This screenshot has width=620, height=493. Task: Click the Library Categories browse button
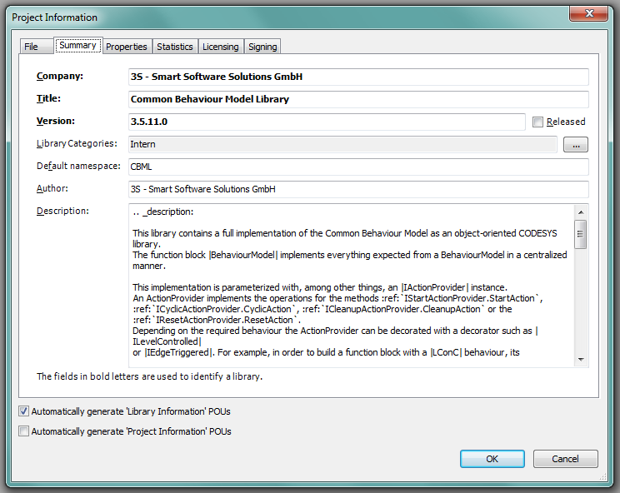click(575, 145)
